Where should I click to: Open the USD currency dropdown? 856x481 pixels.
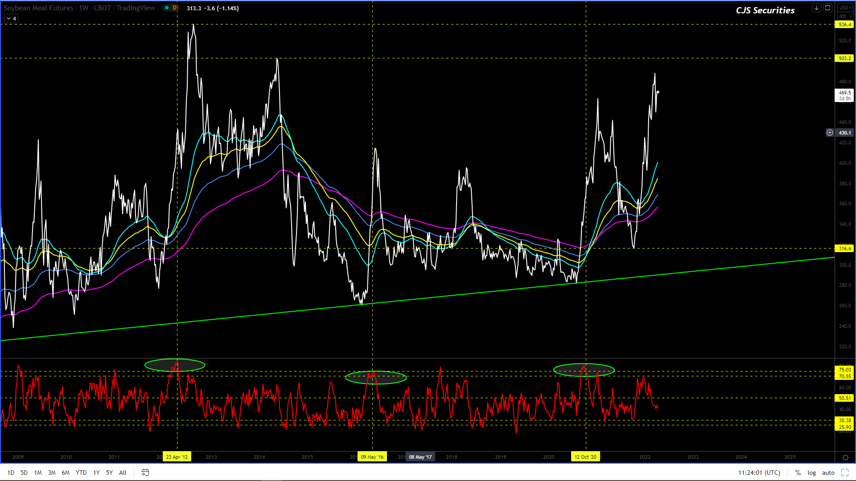[x=845, y=8]
